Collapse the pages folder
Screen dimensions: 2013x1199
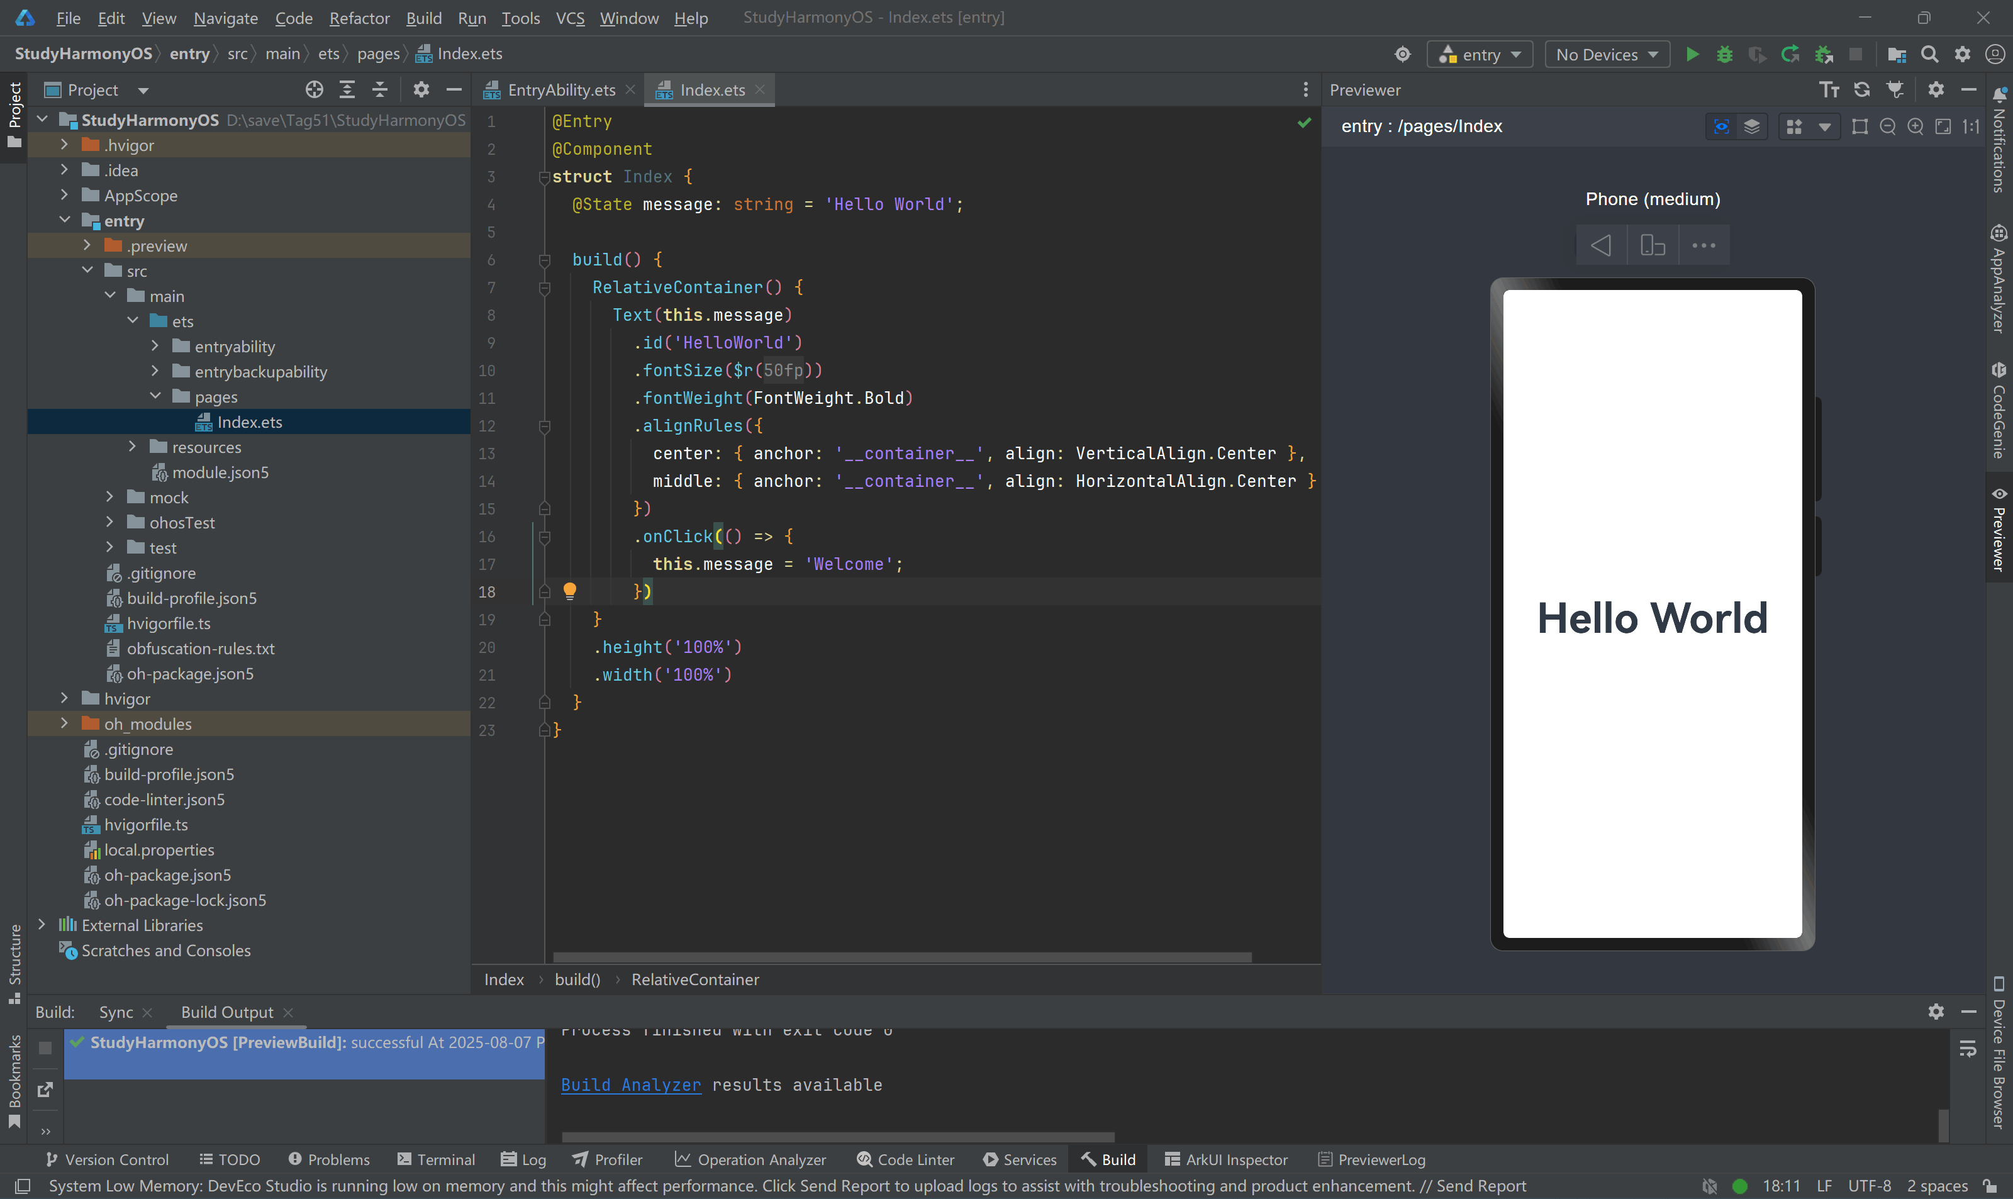(155, 397)
